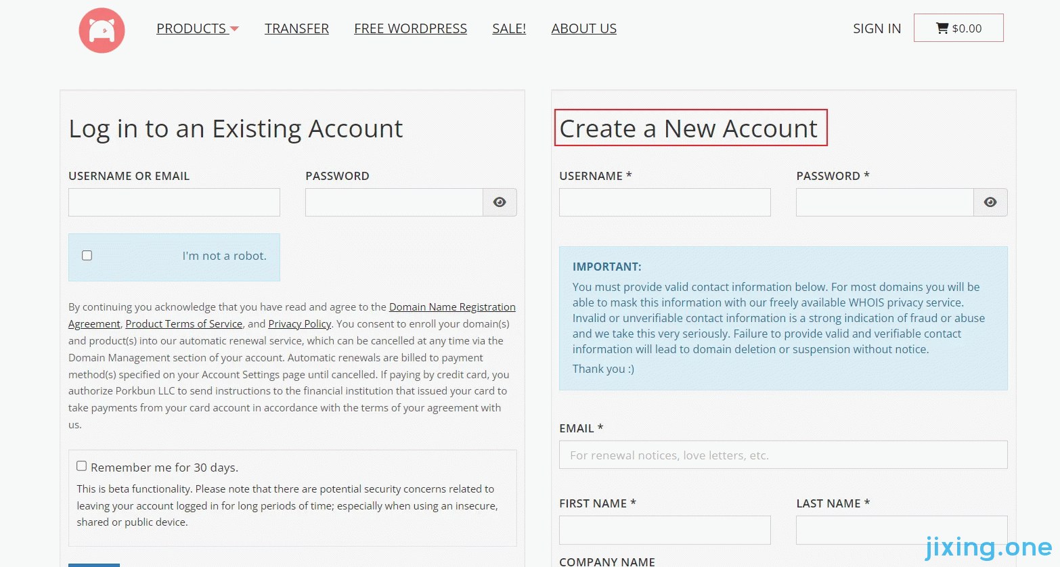Select the First Name input field

(665, 530)
